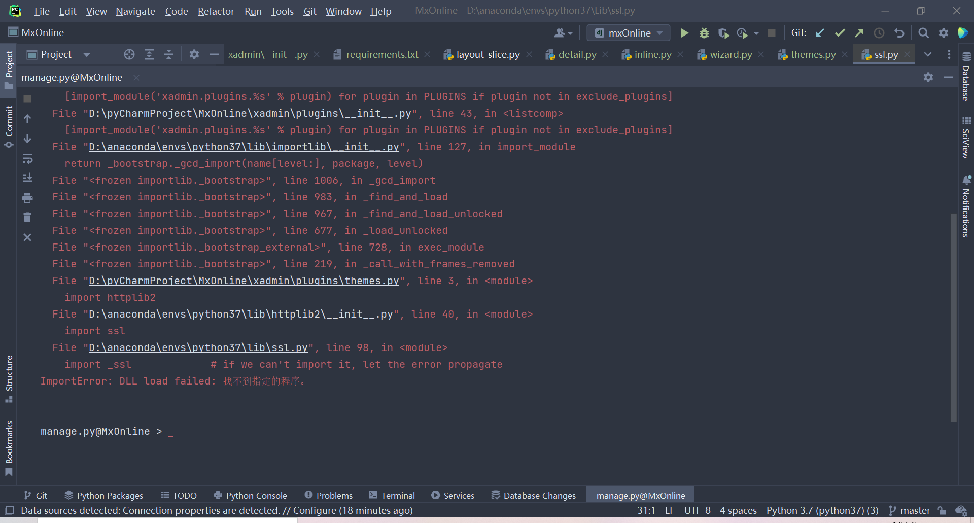The width and height of the screenshot is (974, 523).
Task: Stop the running process in toolbar
Action: 772,33
